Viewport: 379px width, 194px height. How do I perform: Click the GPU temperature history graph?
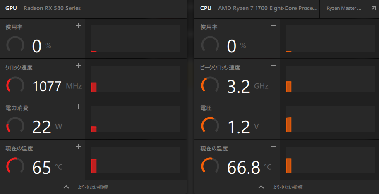click(x=135, y=160)
